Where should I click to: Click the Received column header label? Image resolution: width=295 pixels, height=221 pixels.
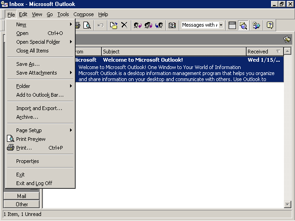[x=258, y=52]
